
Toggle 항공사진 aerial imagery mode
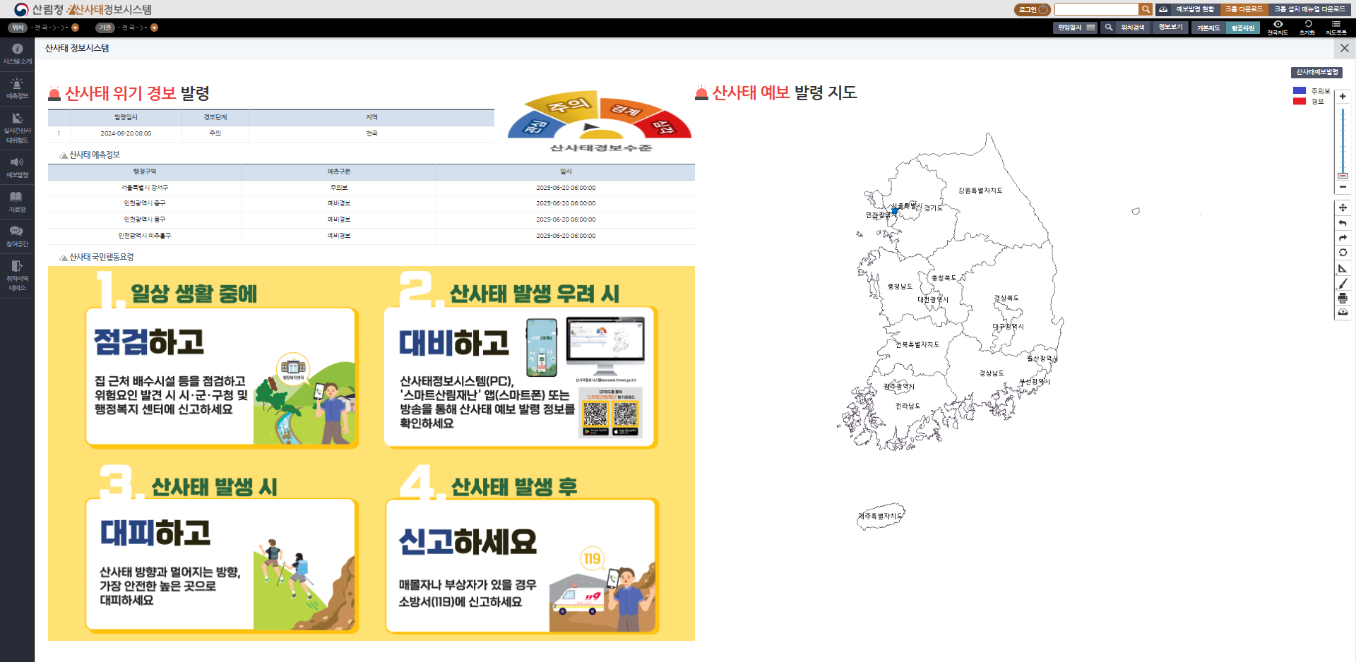[1242, 28]
